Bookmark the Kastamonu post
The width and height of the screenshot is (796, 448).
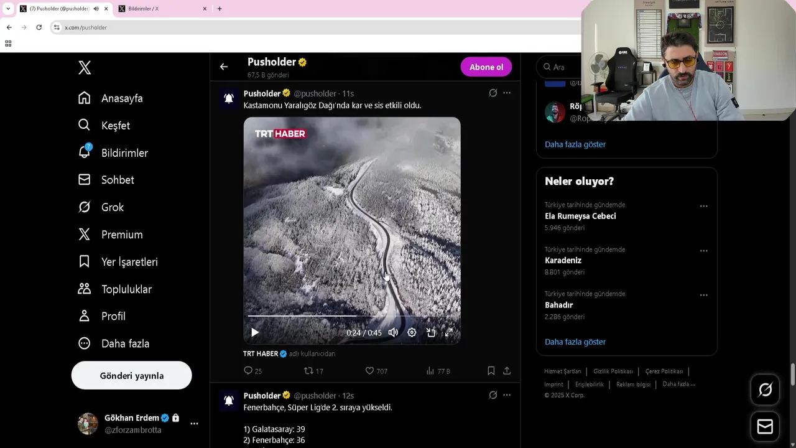click(491, 371)
